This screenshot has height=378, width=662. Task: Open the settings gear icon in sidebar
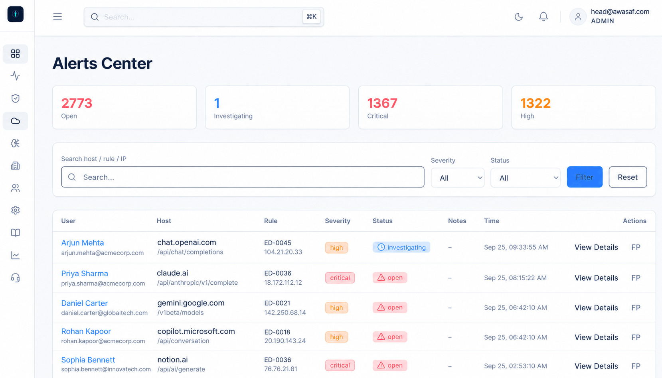tap(16, 210)
